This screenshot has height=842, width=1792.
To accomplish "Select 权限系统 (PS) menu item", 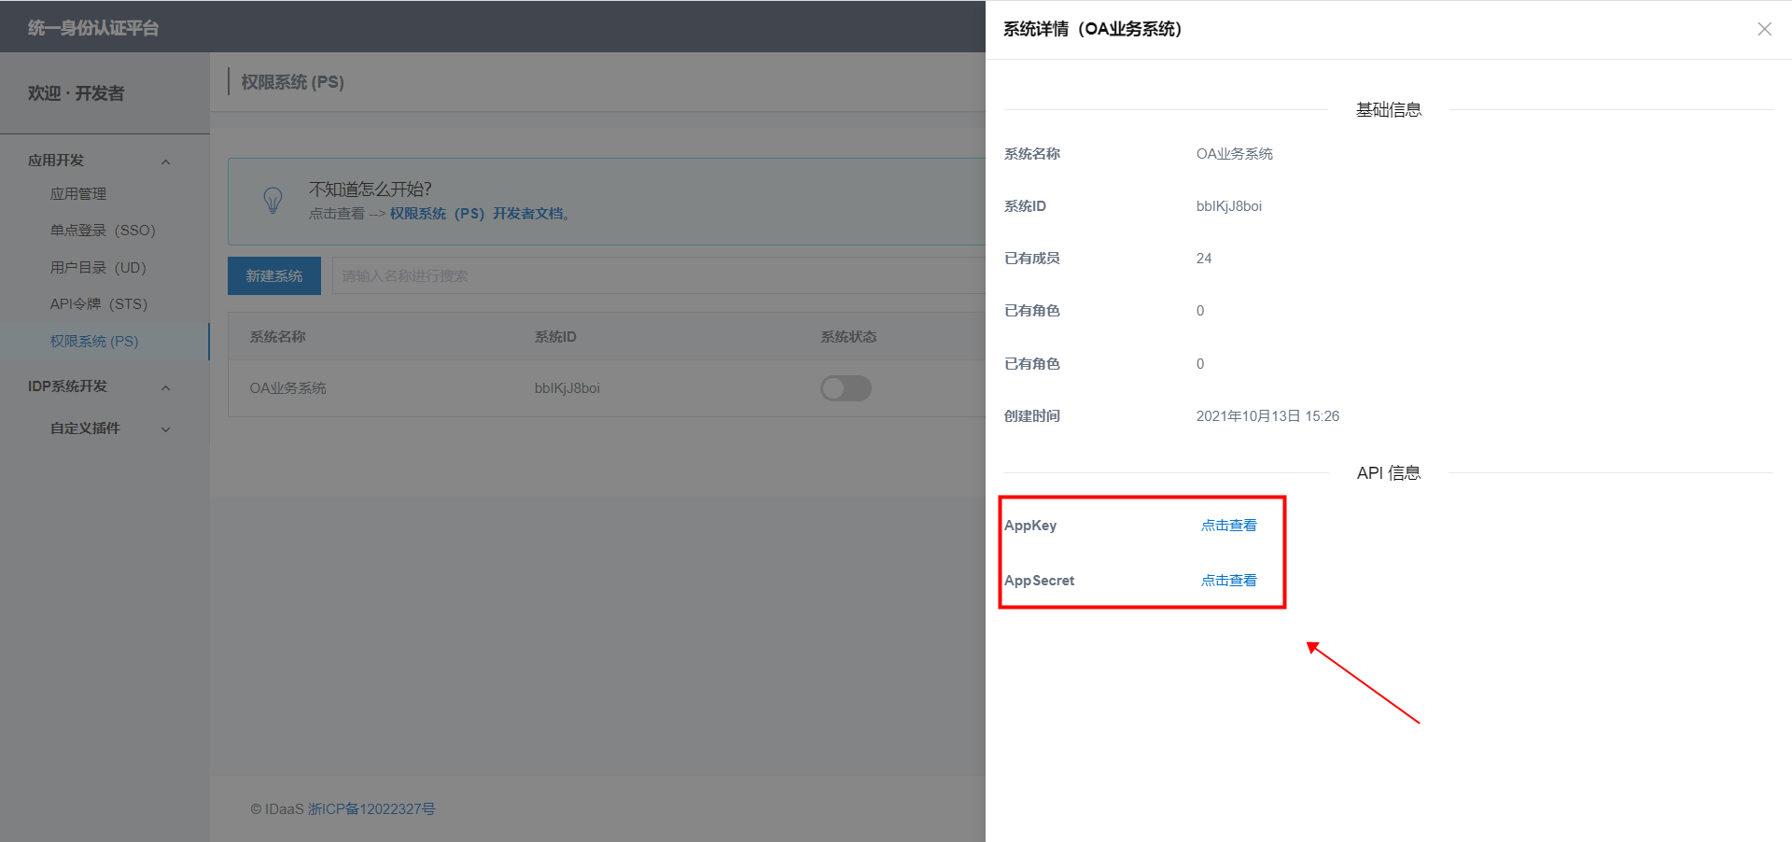I will click(94, 342).
